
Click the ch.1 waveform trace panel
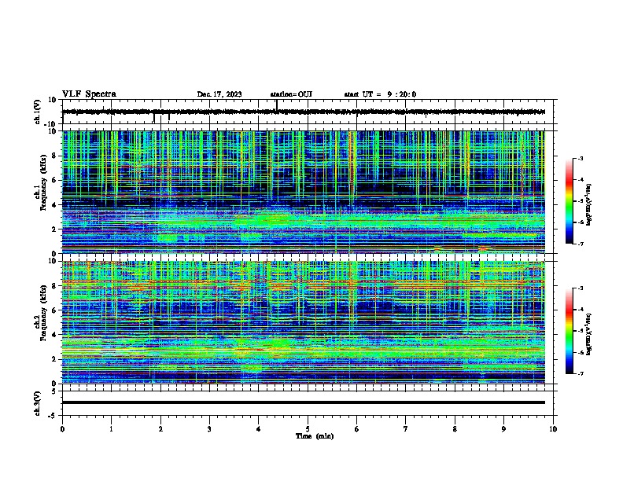tap(308, 112)
